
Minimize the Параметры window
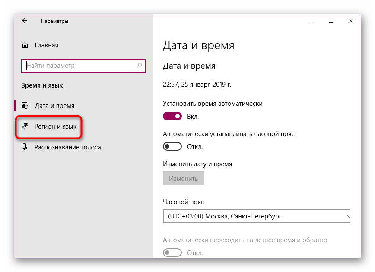pos(311,21)
